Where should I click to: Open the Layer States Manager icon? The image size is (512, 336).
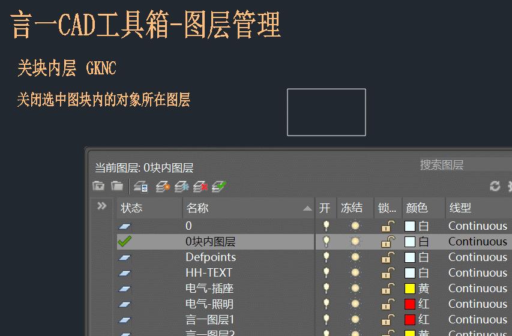click(x=140, y=187)
